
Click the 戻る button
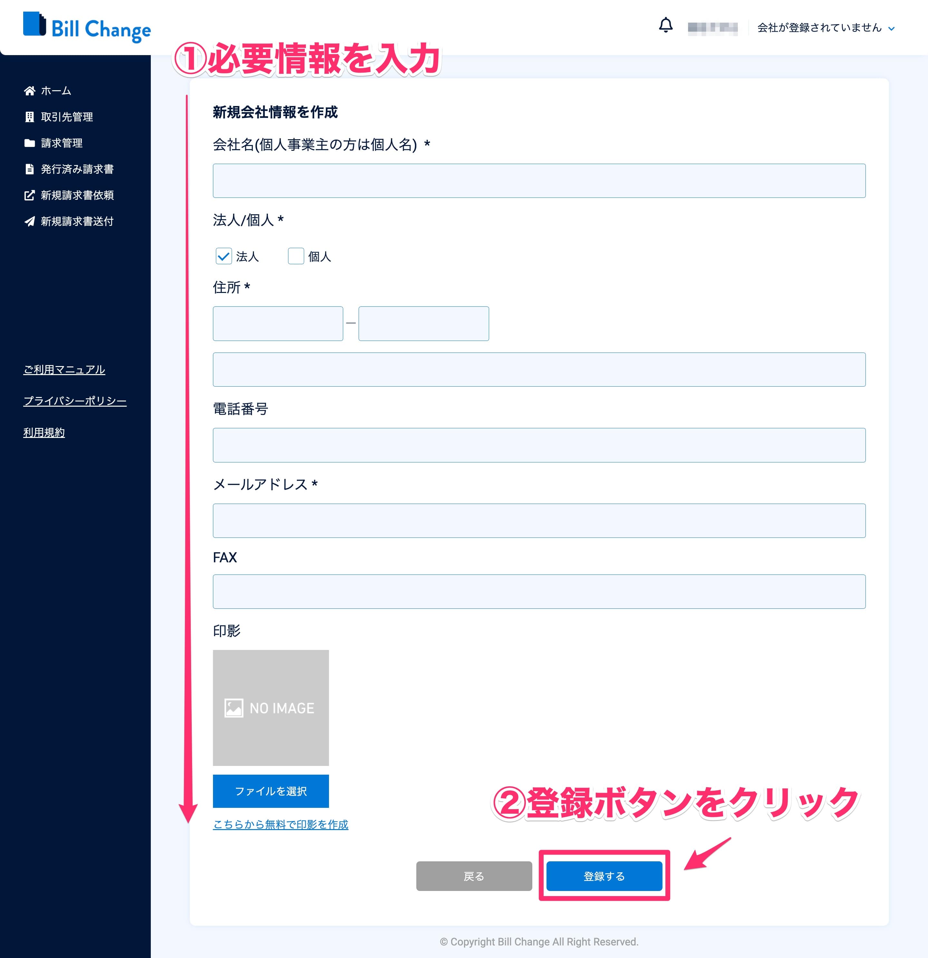click(x=474, y=876)
